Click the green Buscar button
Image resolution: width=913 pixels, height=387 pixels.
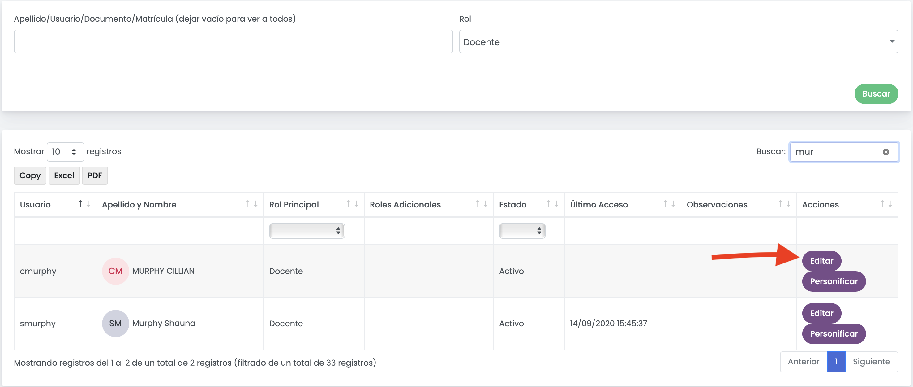click(876, 93)
